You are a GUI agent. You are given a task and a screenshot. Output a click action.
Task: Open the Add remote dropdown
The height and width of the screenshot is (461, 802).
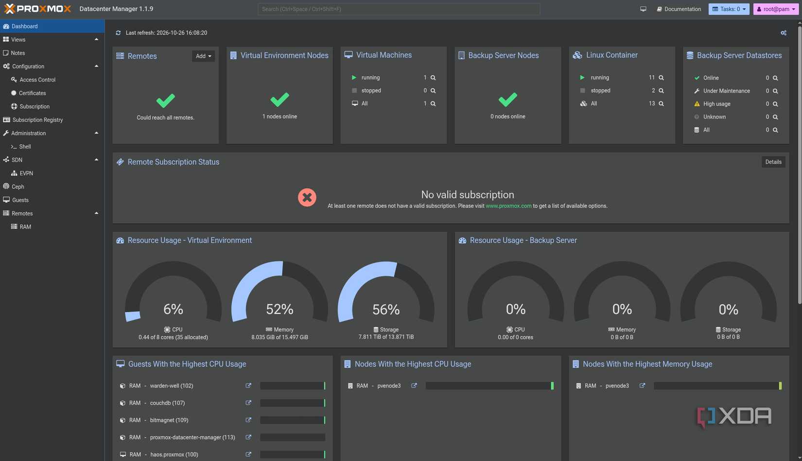203,56
